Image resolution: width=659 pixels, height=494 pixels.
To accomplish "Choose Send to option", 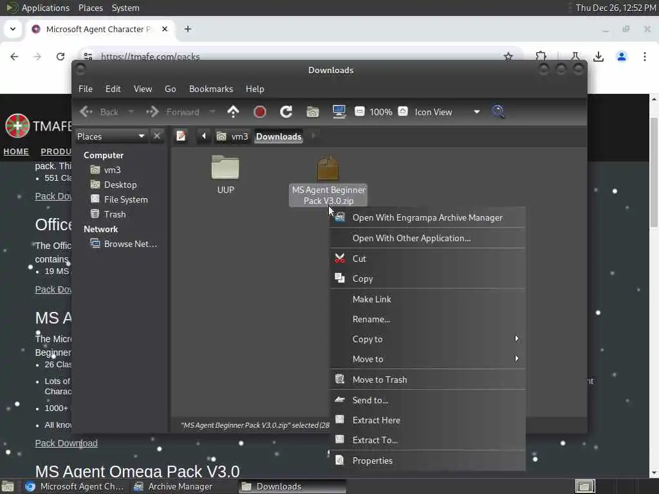I will [x=428, y=400].
